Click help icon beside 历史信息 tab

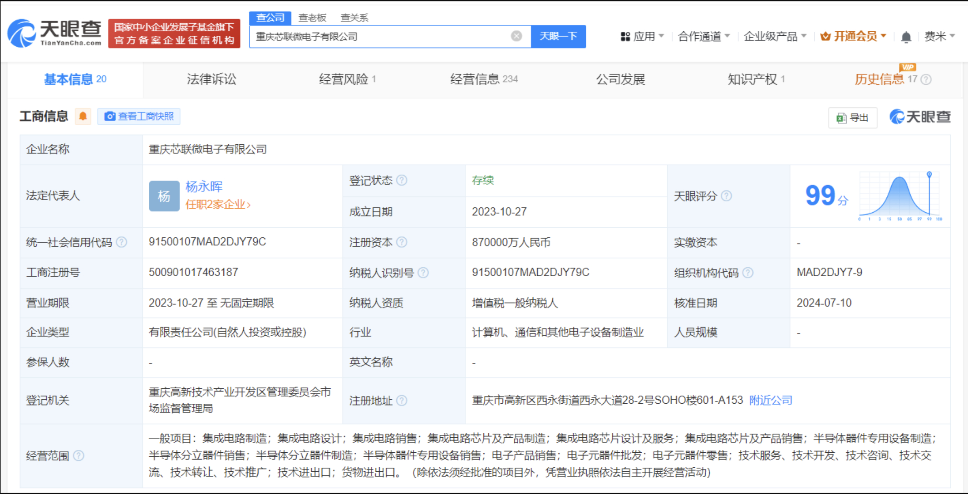pyautogui.click(x=926, y=79)
